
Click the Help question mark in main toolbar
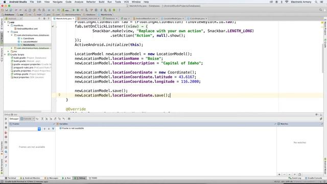[x=119, y=10]
